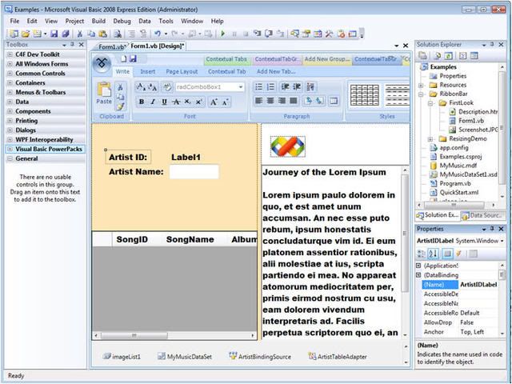The width and height of the screenshot is (512, 384).
Task: Start debugging with the green play icon
Action: pyautogui.click(x=222, y=34)
